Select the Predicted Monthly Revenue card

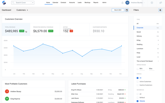click(45, 29)
